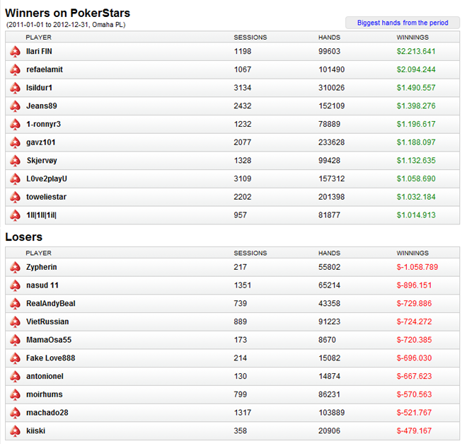
Task: Click player name kiiski
Action: coord(36,431)
